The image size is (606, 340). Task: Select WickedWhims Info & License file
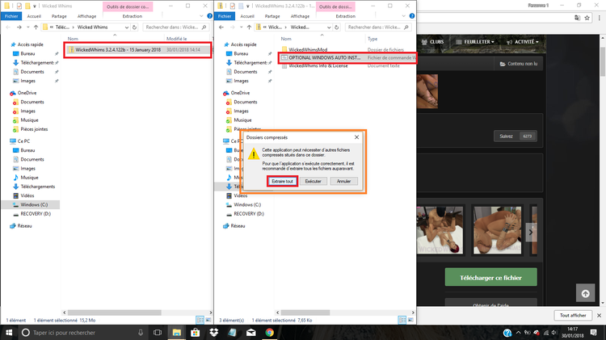pyautogui.click(x=318, y=65)
